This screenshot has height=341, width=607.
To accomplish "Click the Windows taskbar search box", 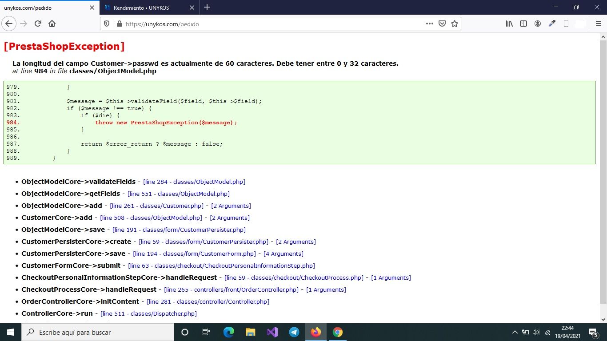I will (97, 332).
